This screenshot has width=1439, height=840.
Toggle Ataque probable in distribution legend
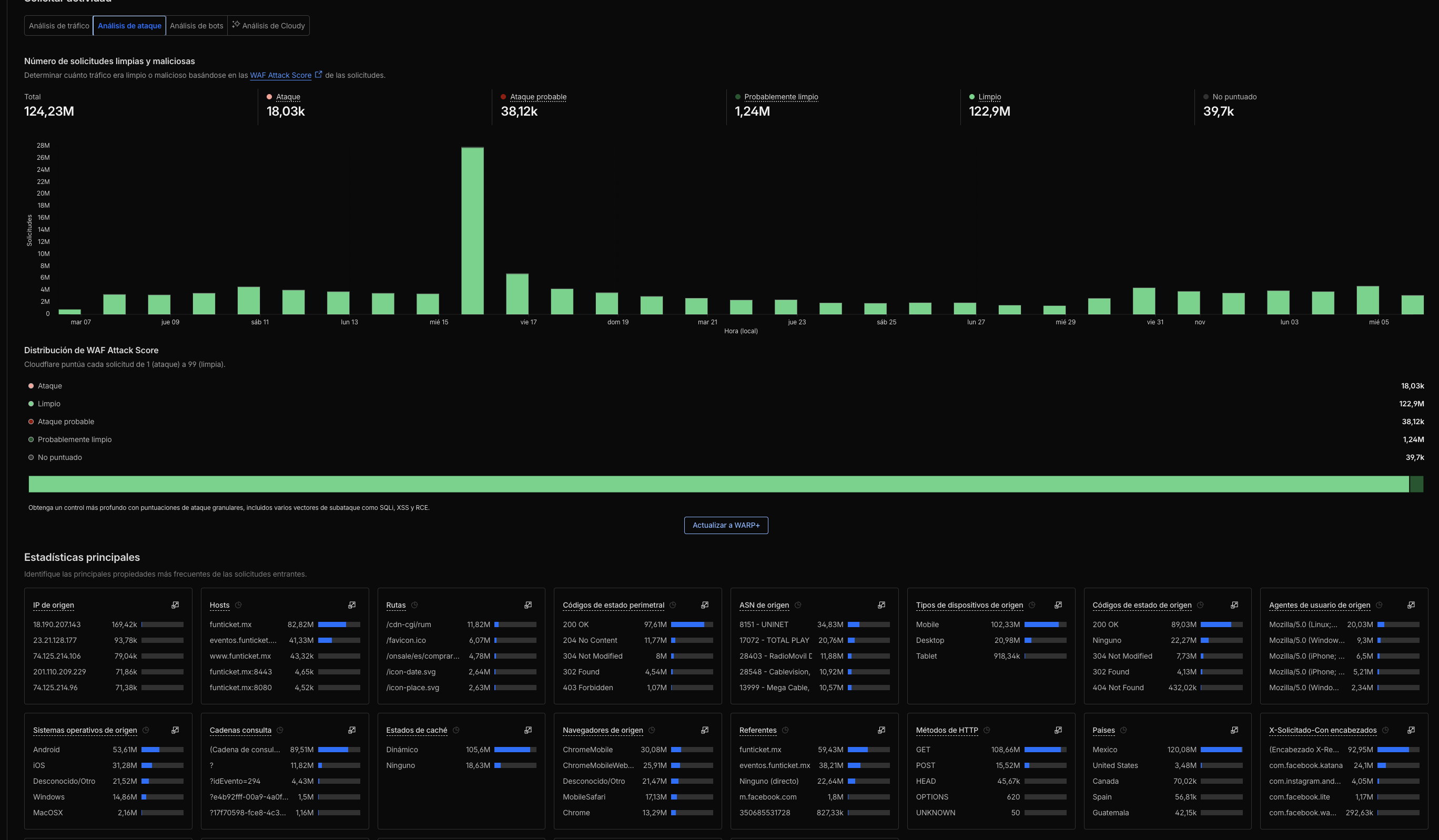tap(65, 422)
